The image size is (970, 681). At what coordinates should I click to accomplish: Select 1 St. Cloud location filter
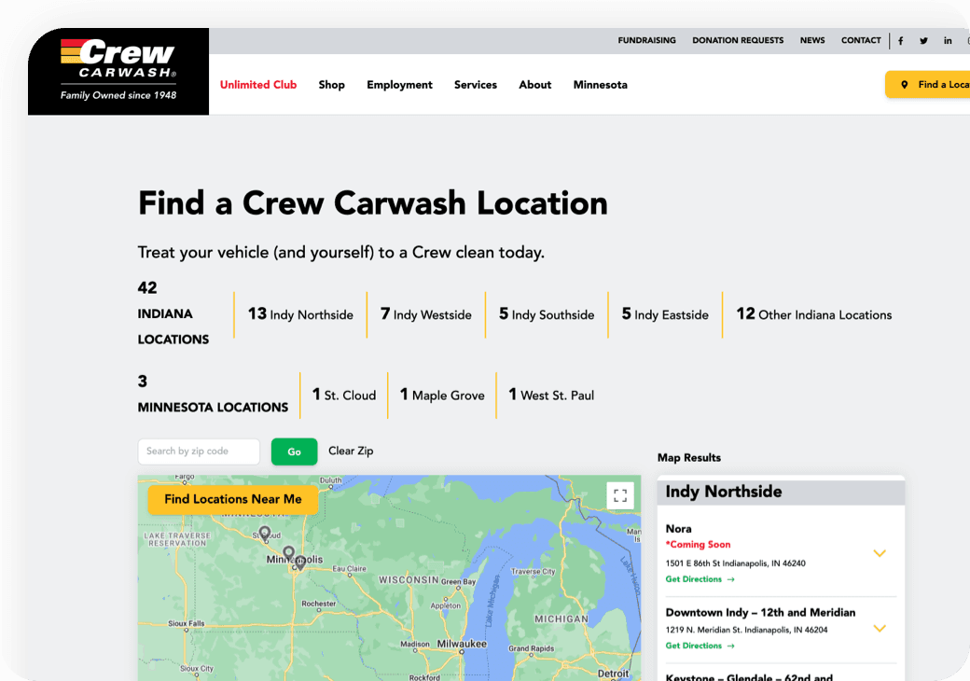344,395
